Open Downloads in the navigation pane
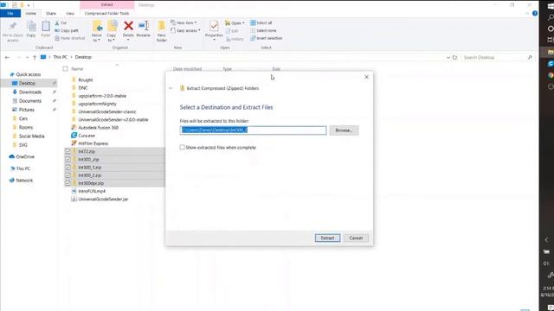 pyautogui.click(x=30, y=92)
